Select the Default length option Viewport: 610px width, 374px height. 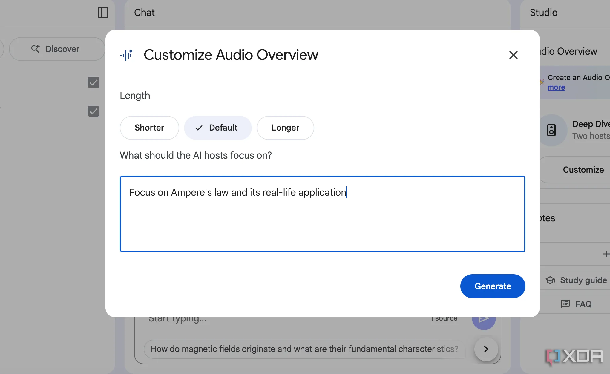coord(218,128)
